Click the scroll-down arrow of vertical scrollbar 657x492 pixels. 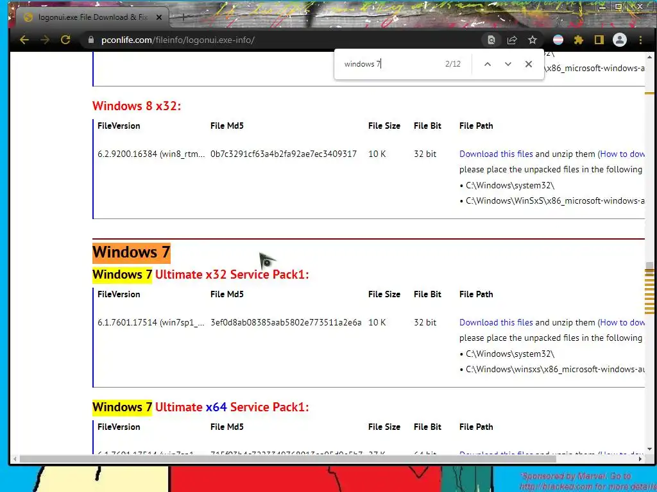click(649, 449)
